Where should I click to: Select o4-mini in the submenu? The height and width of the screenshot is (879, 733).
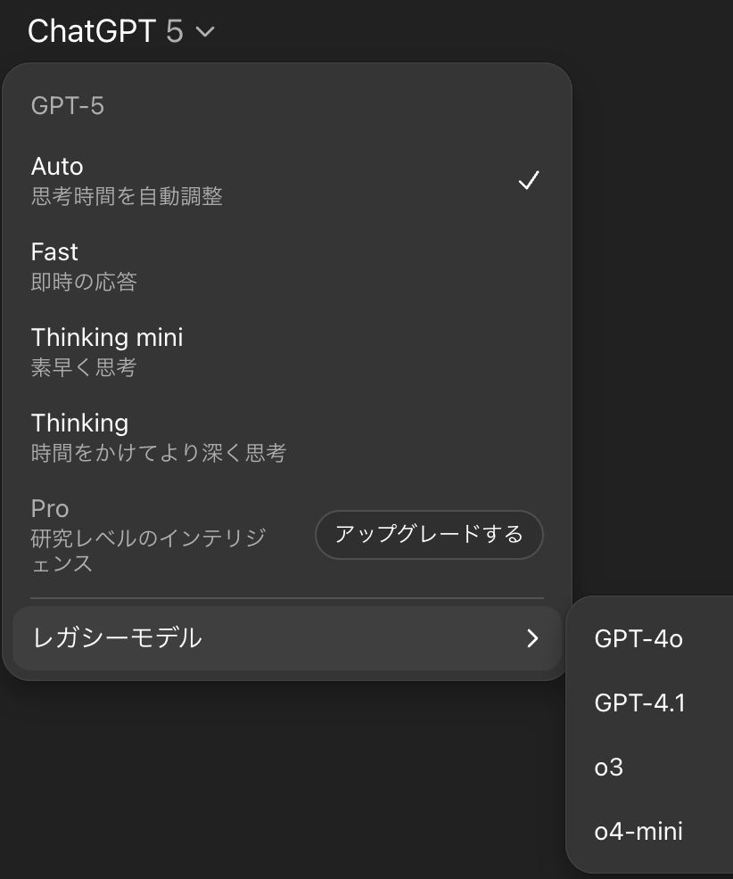click(638, 832)
